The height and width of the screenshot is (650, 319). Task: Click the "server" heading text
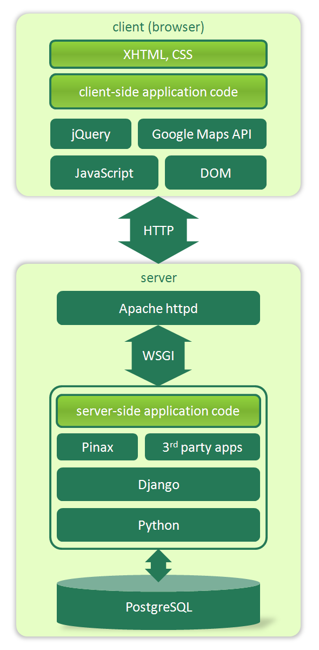pyautogui.click(x=158, y=278)
